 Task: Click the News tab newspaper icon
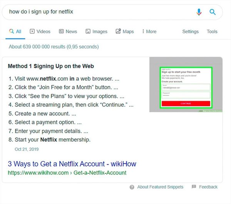[61, 32]
